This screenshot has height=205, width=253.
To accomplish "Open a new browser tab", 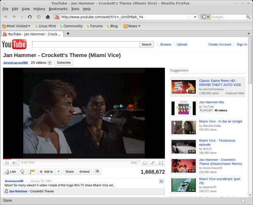I will (x=68, y=34).
